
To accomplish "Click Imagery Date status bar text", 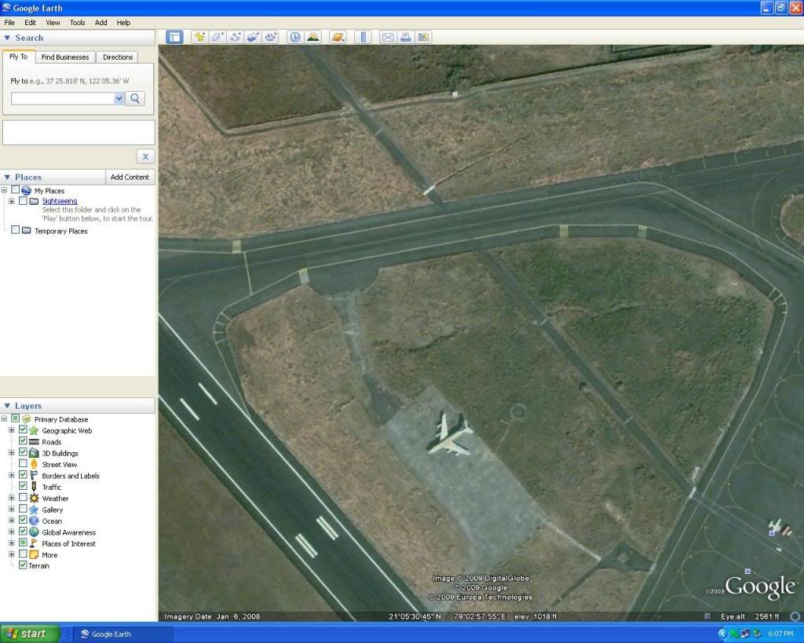I will tap(212, 616).
